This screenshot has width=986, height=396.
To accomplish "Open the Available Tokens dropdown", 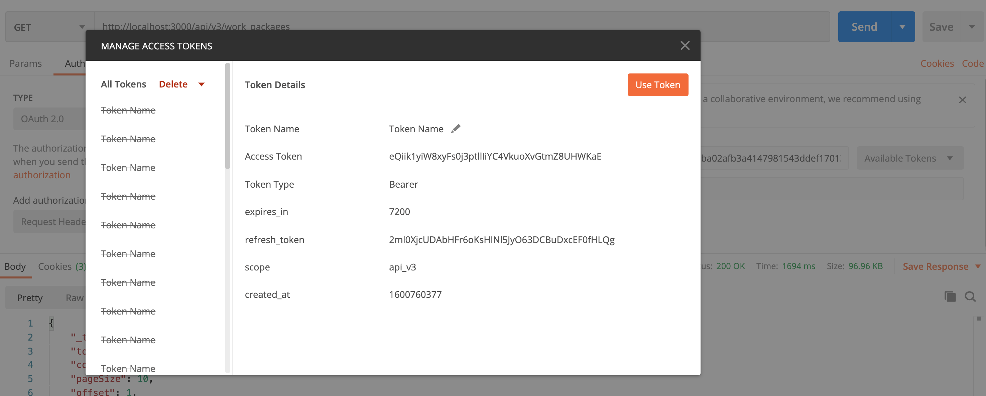I will click(x=910, y=158).
